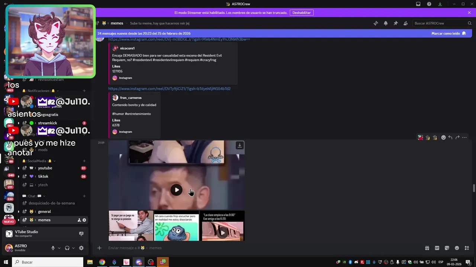Image resolution: width=476 pixels, height=267 pixels.
Task: Open desquiciado-de-la-semana channel
Action: pos(54,203)
